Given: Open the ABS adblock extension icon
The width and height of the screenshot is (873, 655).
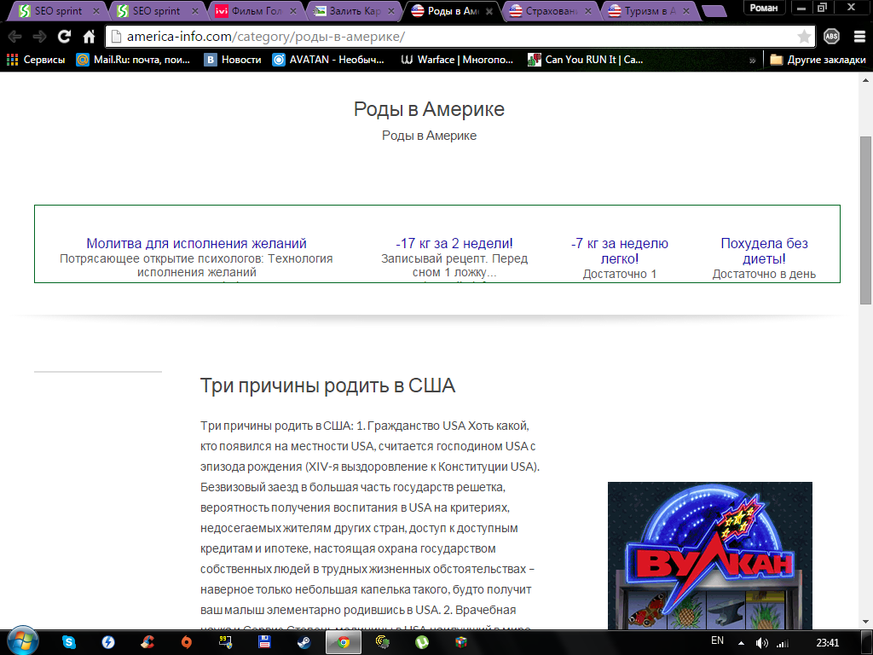Looking at the screenshot, I should point(831,37).
